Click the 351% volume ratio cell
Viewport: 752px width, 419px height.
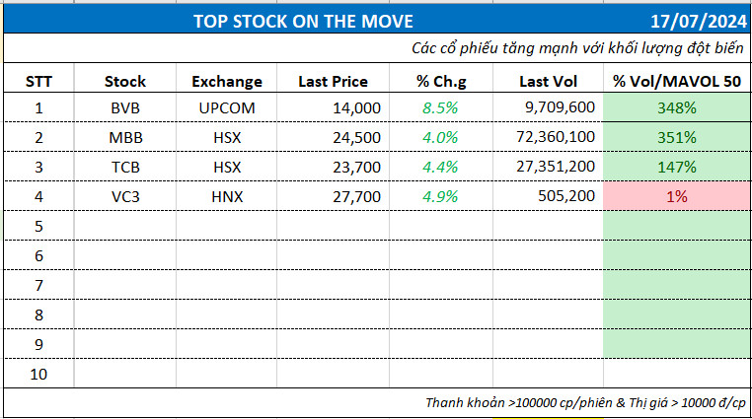click(x=676, y=138)
